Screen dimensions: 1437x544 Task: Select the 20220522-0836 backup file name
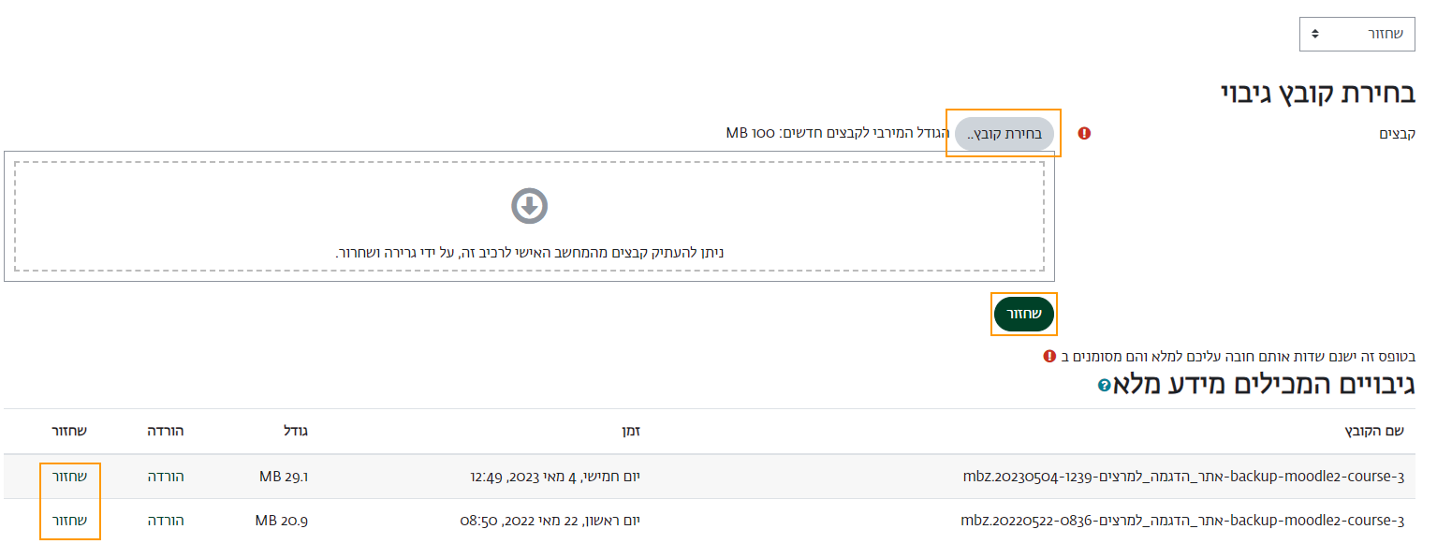pos(1183,521)
